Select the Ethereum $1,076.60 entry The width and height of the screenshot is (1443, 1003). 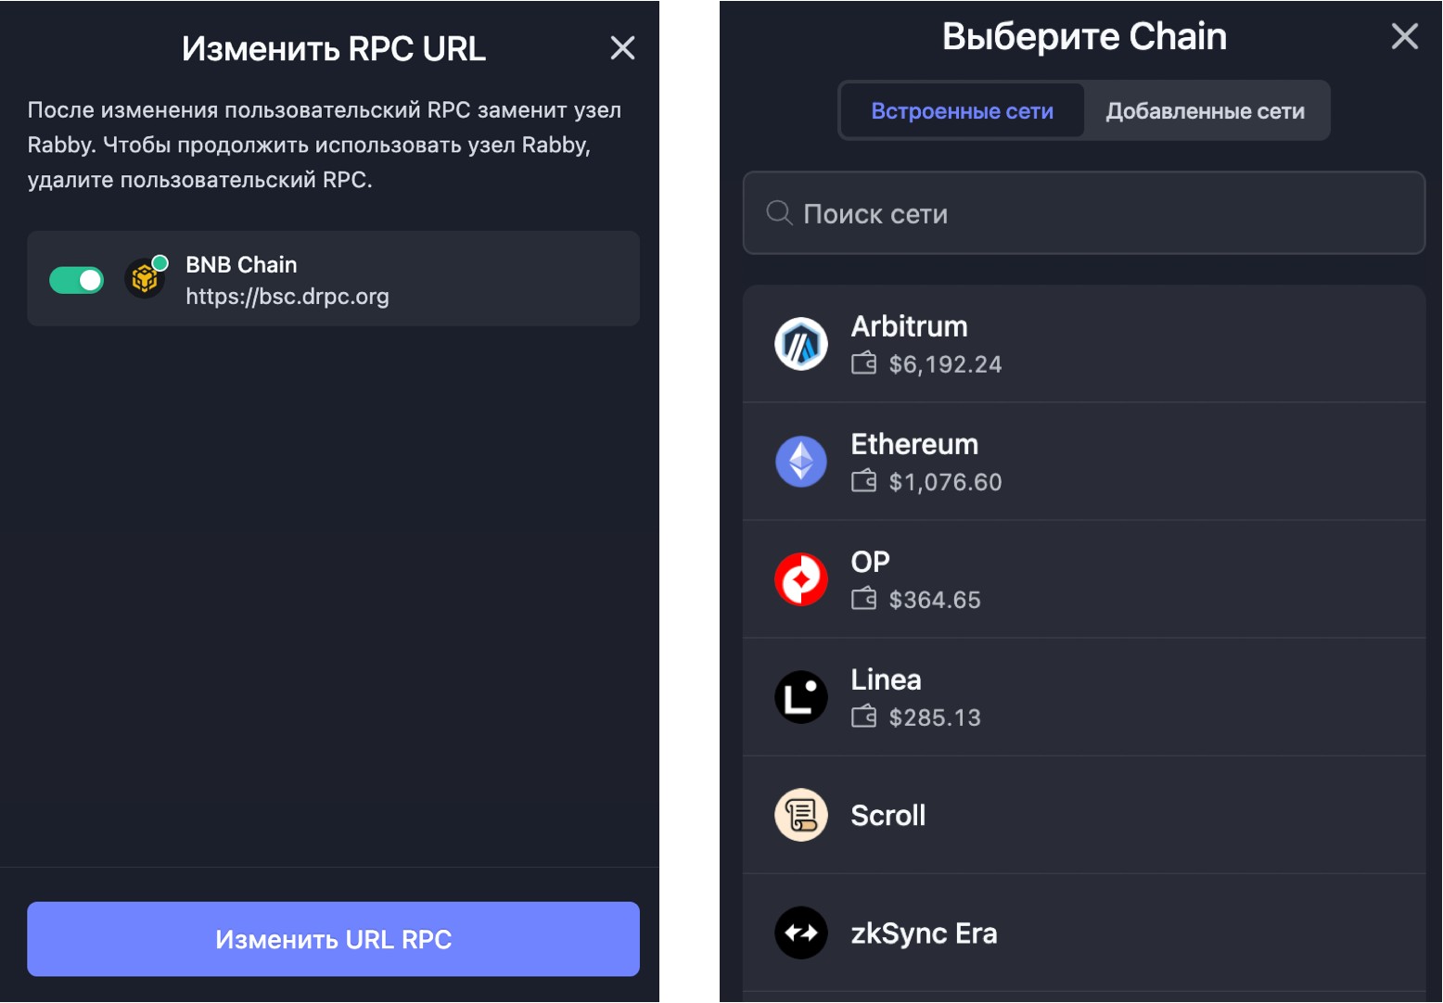point(1083,462)
